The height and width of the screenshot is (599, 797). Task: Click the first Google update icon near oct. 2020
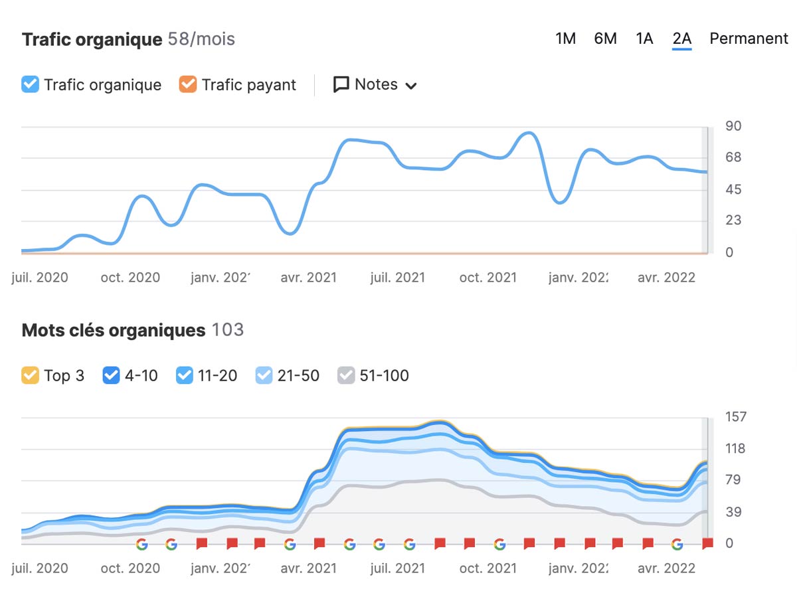pos(141,545)
